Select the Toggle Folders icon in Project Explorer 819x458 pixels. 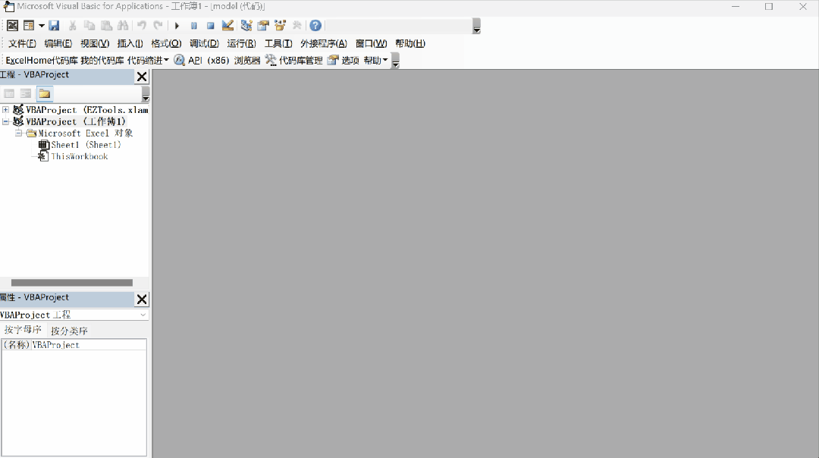tap(43, 93)
